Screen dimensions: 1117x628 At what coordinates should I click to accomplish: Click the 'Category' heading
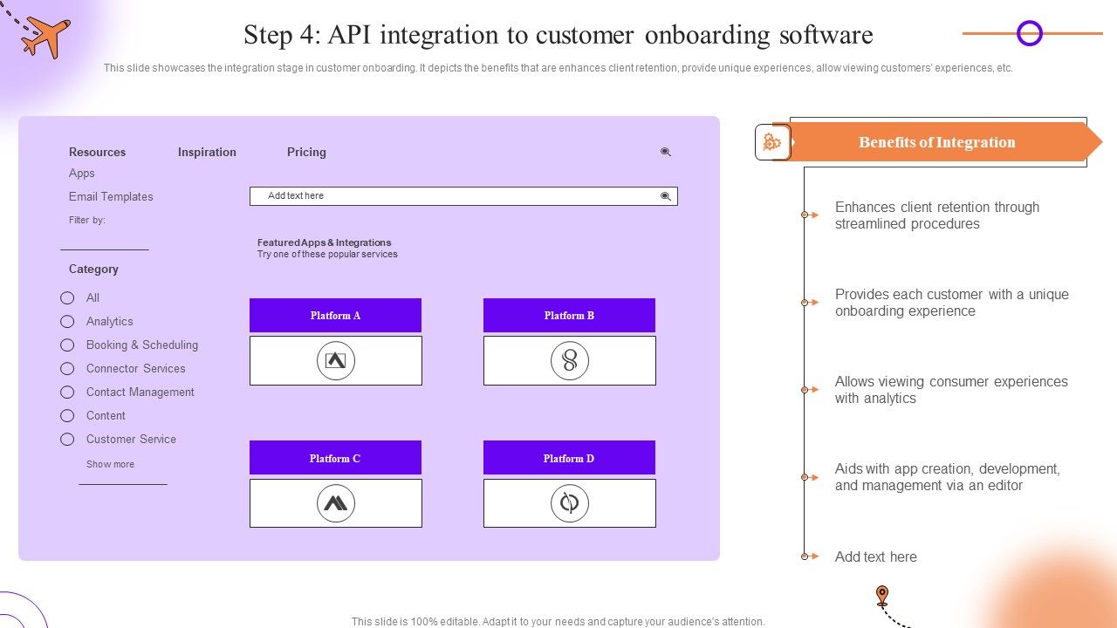tap(93, 269)
